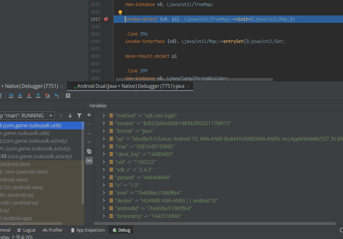Click the "timestamp" value 1643318846
Viewport: 343px width, 239px height.
[x=166, y=216]
